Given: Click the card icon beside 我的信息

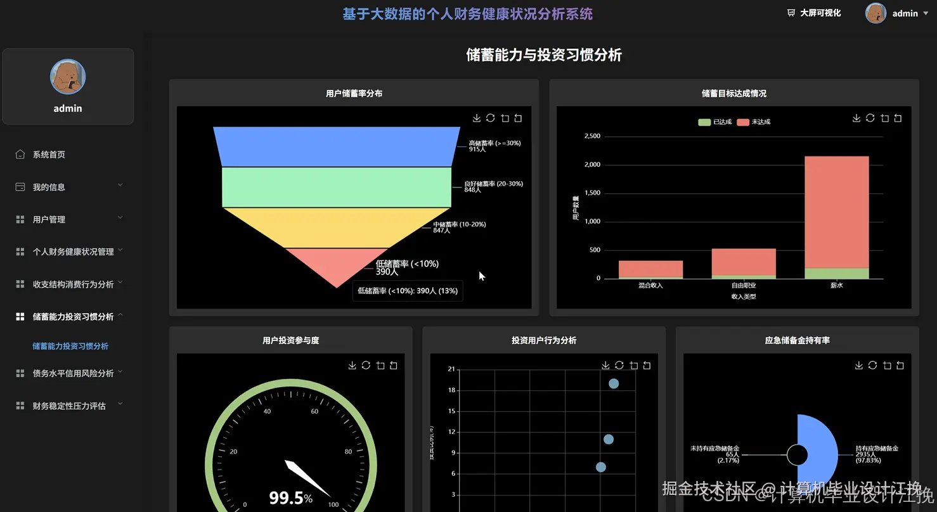Looking at the screenshot, I should 20,187.
